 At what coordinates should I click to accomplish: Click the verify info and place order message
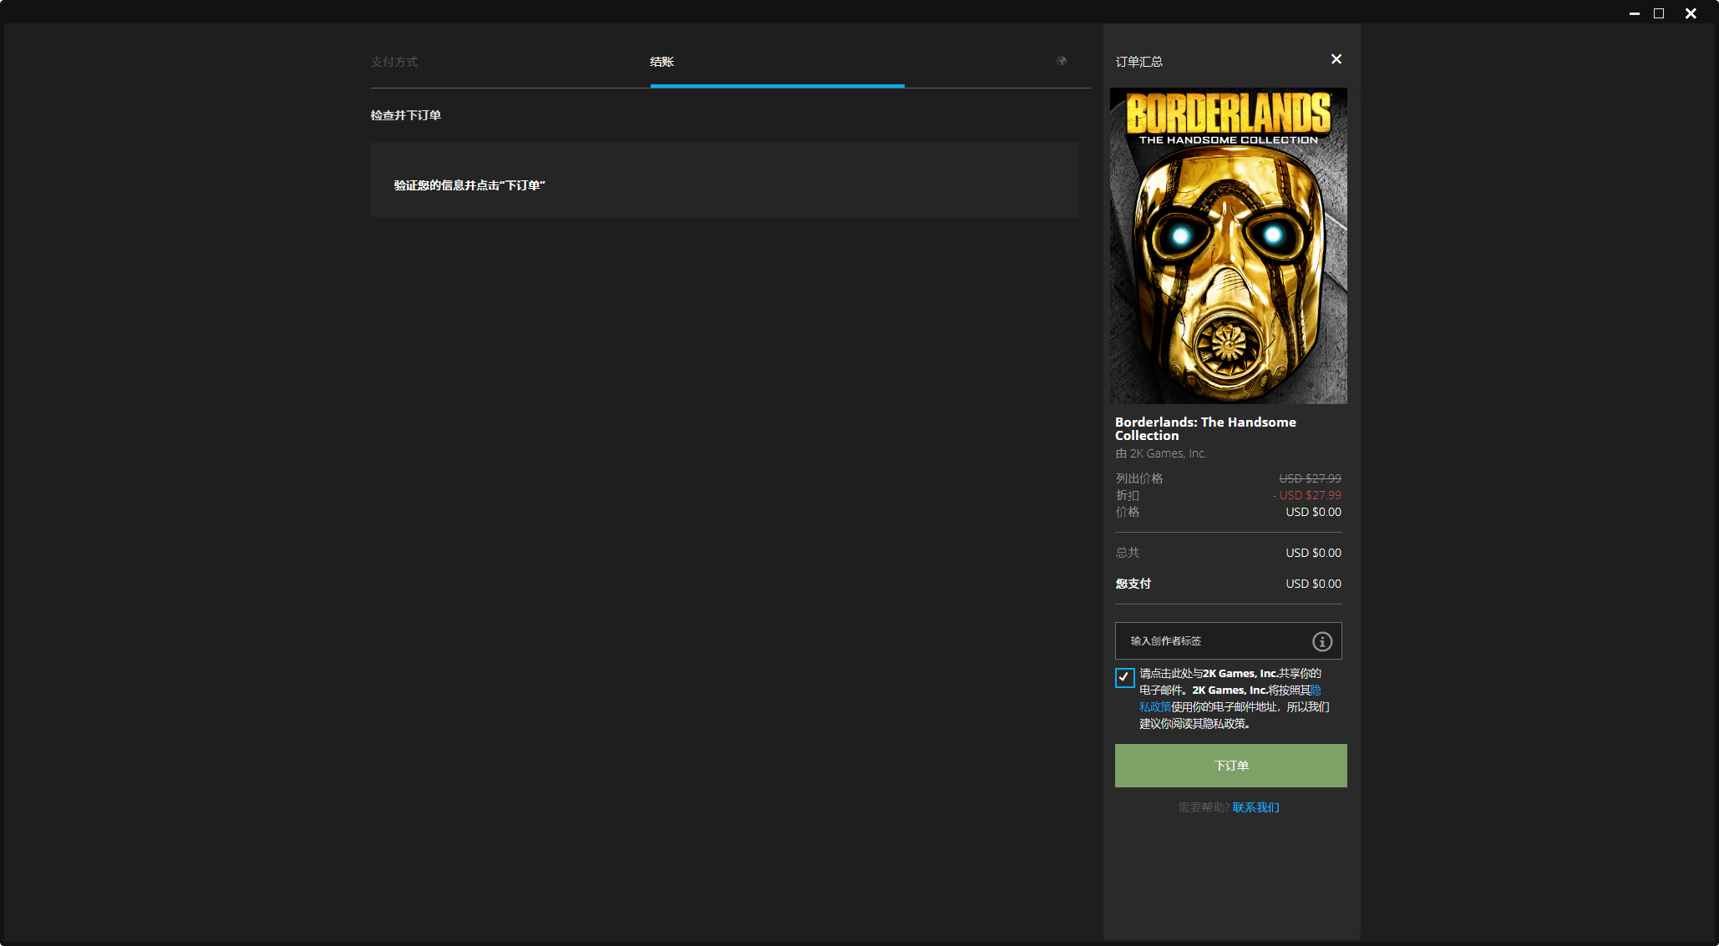(469, 185)
